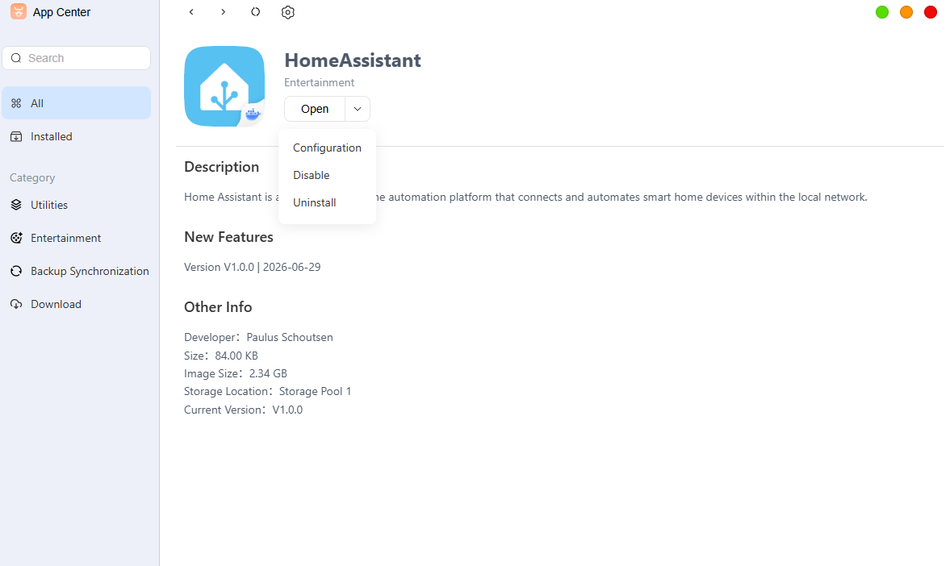Click the App Center title text
This screenshot has height=566, width=950.
click(62, 12)
